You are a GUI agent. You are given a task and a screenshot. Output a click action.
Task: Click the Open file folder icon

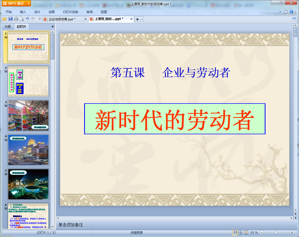click(5, 19)
